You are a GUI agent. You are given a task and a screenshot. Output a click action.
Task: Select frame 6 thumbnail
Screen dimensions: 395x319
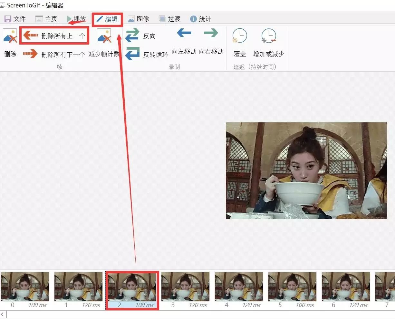coord(346,287)
